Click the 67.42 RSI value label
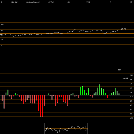The image size is (134, 134). [123, 29]
